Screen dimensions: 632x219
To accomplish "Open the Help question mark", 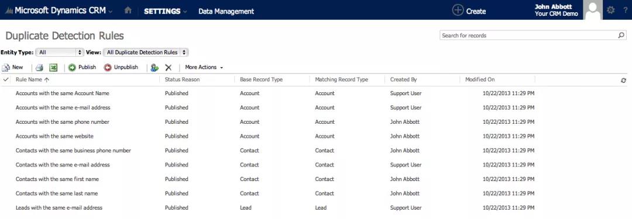I will 625,11.
